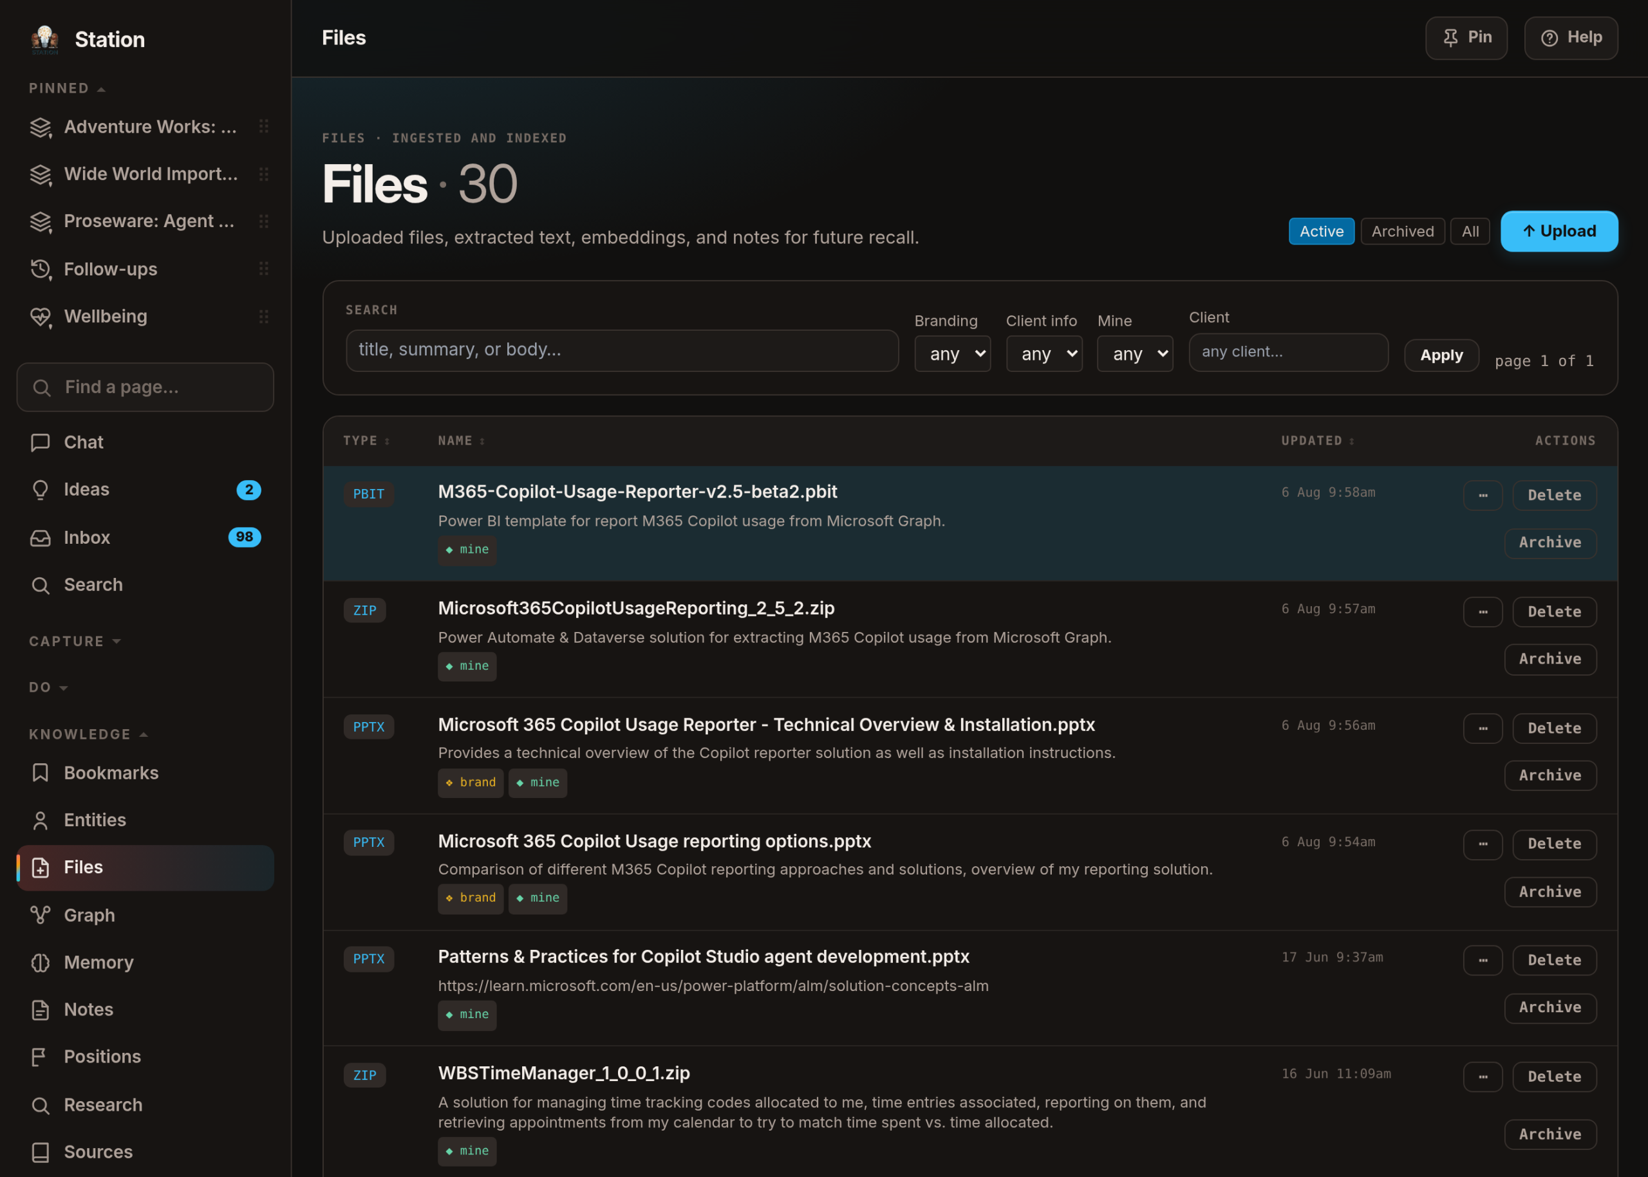The image size is (1648, 1177).
Task: Click the any client input field
Action: 1288,352
